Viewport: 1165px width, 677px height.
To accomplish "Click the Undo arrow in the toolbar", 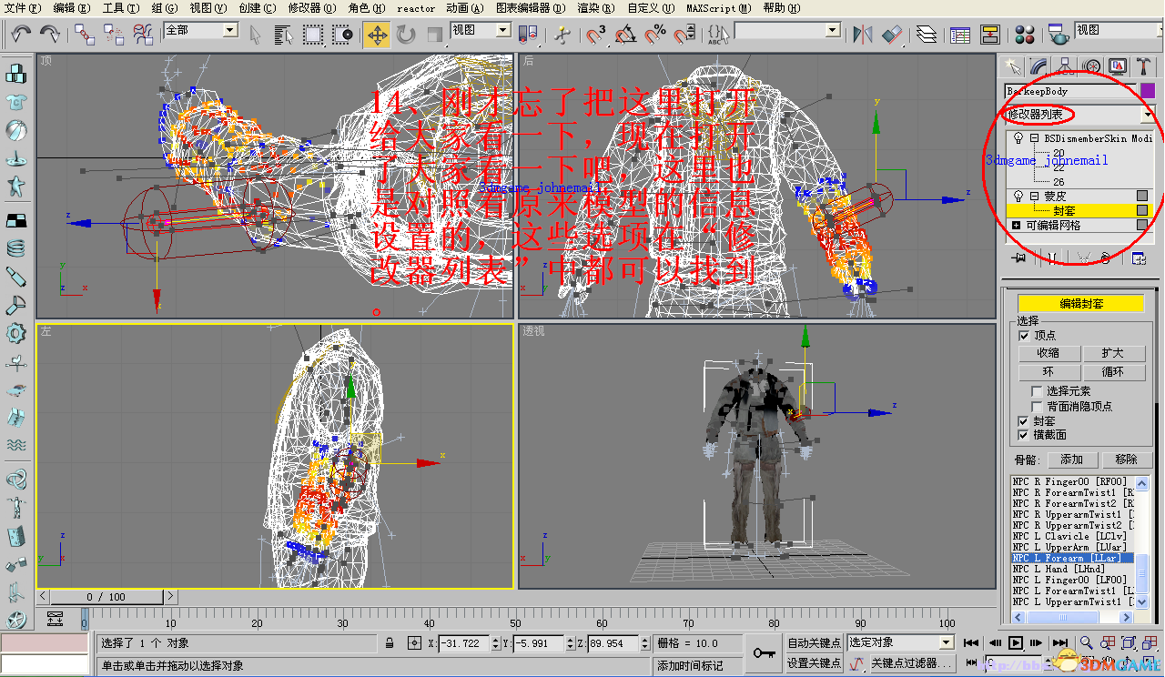I will 21,35.
